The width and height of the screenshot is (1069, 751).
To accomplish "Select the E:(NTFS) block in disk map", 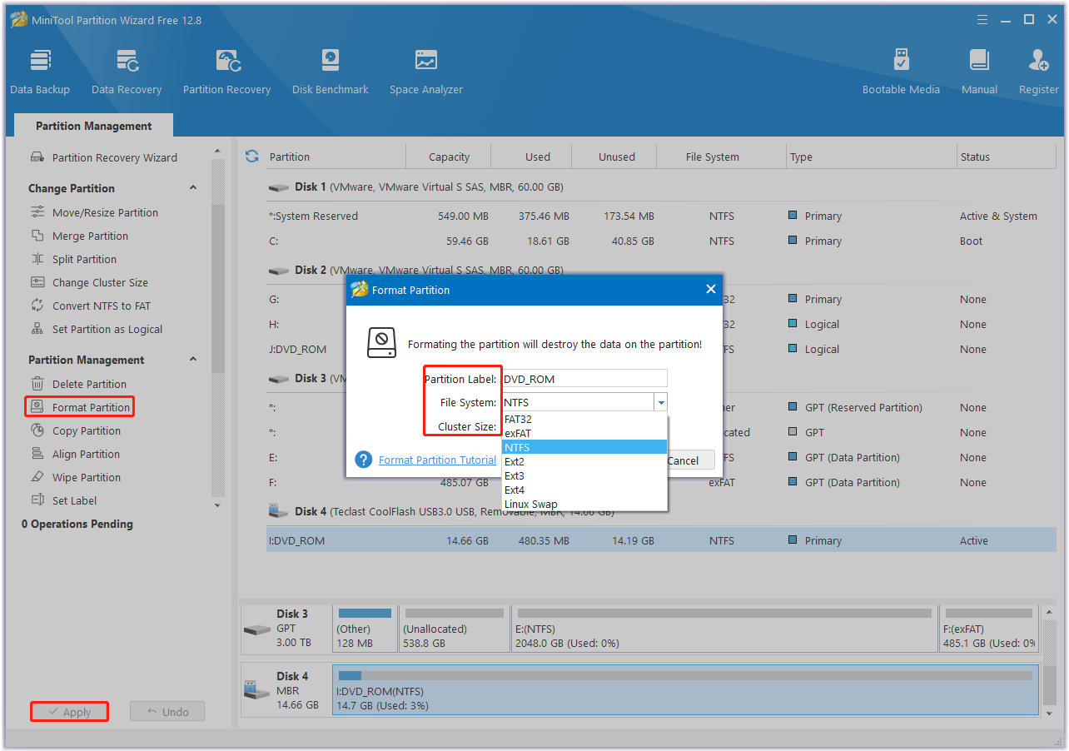I will pyautogui.click(x=723, y=629).
